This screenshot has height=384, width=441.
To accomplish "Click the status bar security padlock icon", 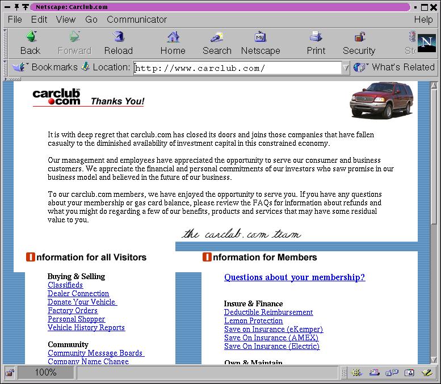I will (x=10, y=373).
